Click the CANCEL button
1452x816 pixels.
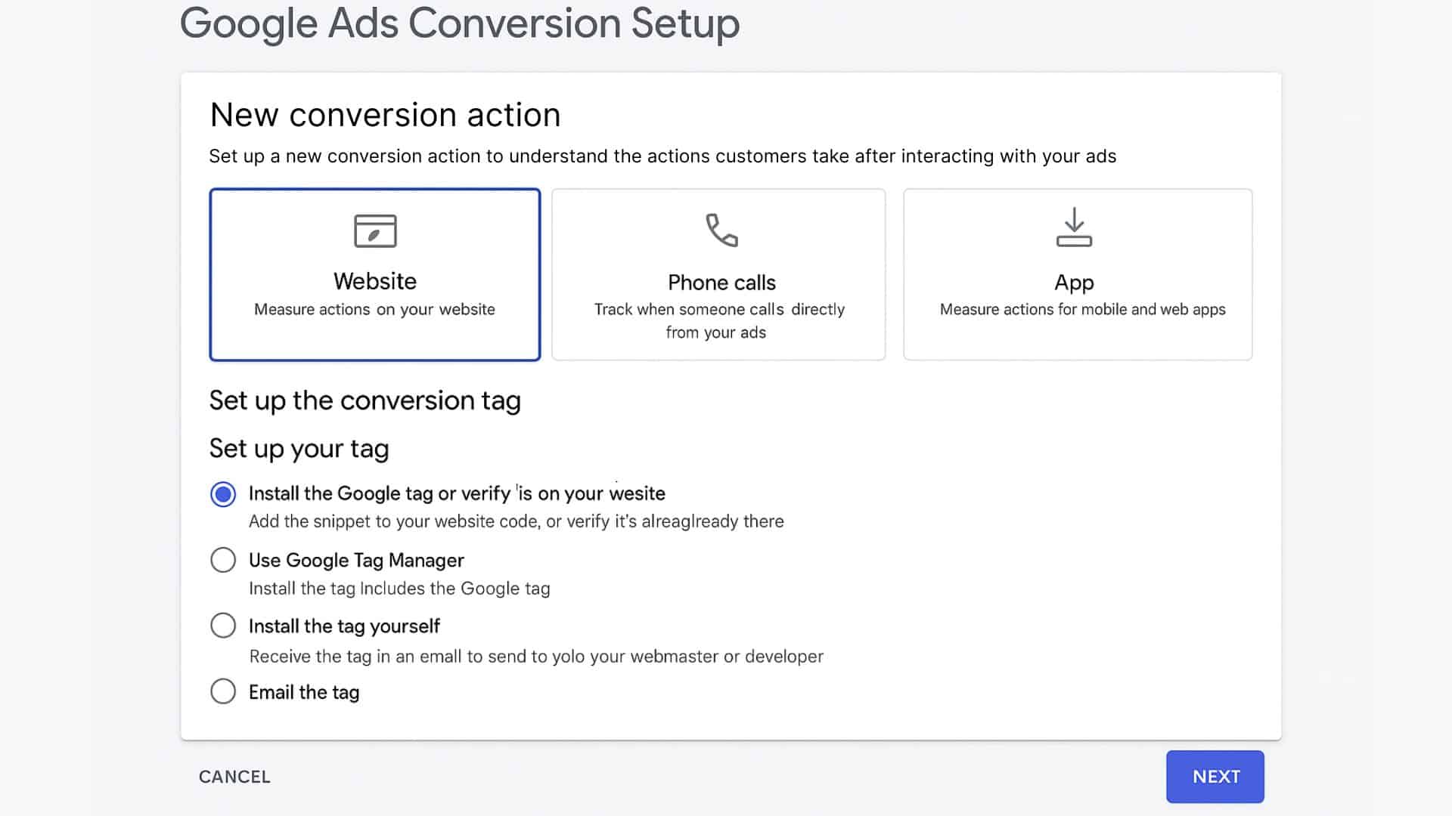(234, 777)
